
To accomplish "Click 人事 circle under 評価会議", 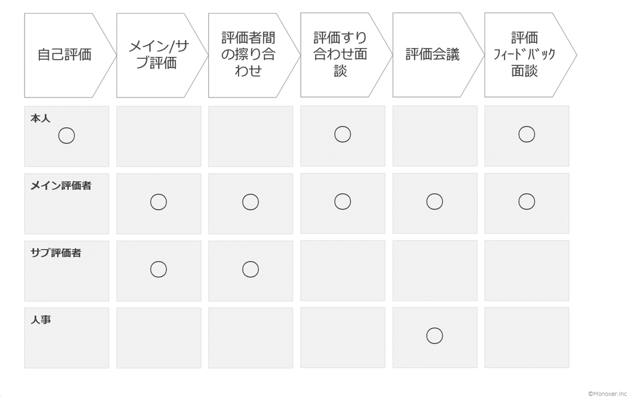I will (x=434, y=336).
